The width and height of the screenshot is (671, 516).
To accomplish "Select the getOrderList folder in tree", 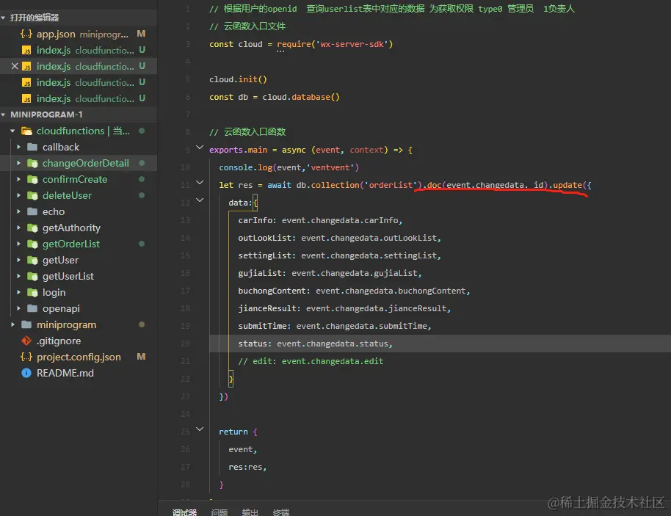I will point(70,244).
